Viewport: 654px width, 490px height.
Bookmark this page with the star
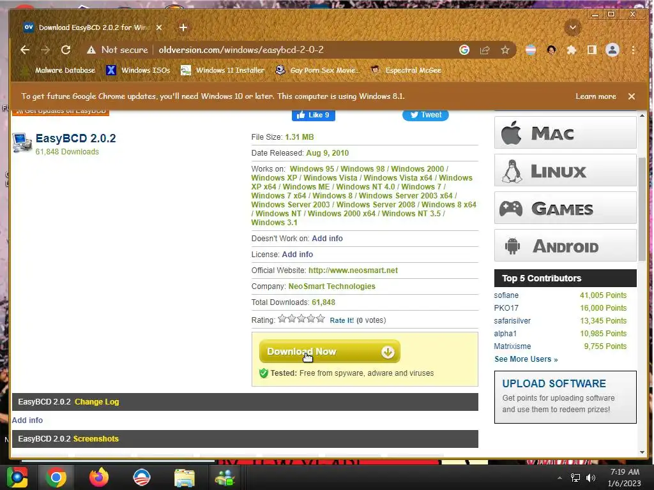coord(505,50)
